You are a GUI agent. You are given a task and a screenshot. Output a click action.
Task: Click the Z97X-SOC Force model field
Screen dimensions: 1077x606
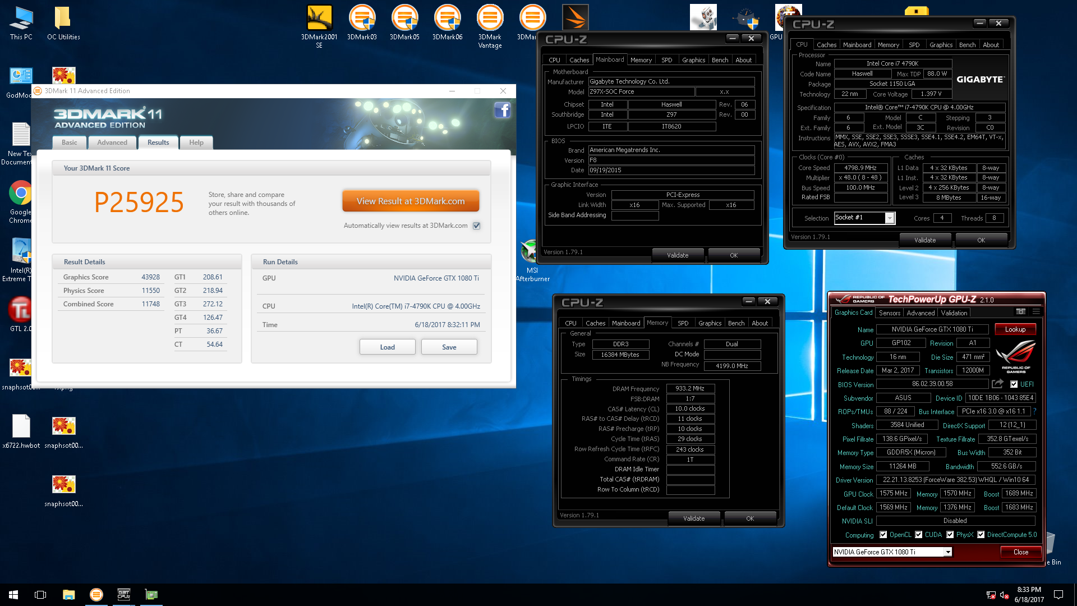pos(641,91)
